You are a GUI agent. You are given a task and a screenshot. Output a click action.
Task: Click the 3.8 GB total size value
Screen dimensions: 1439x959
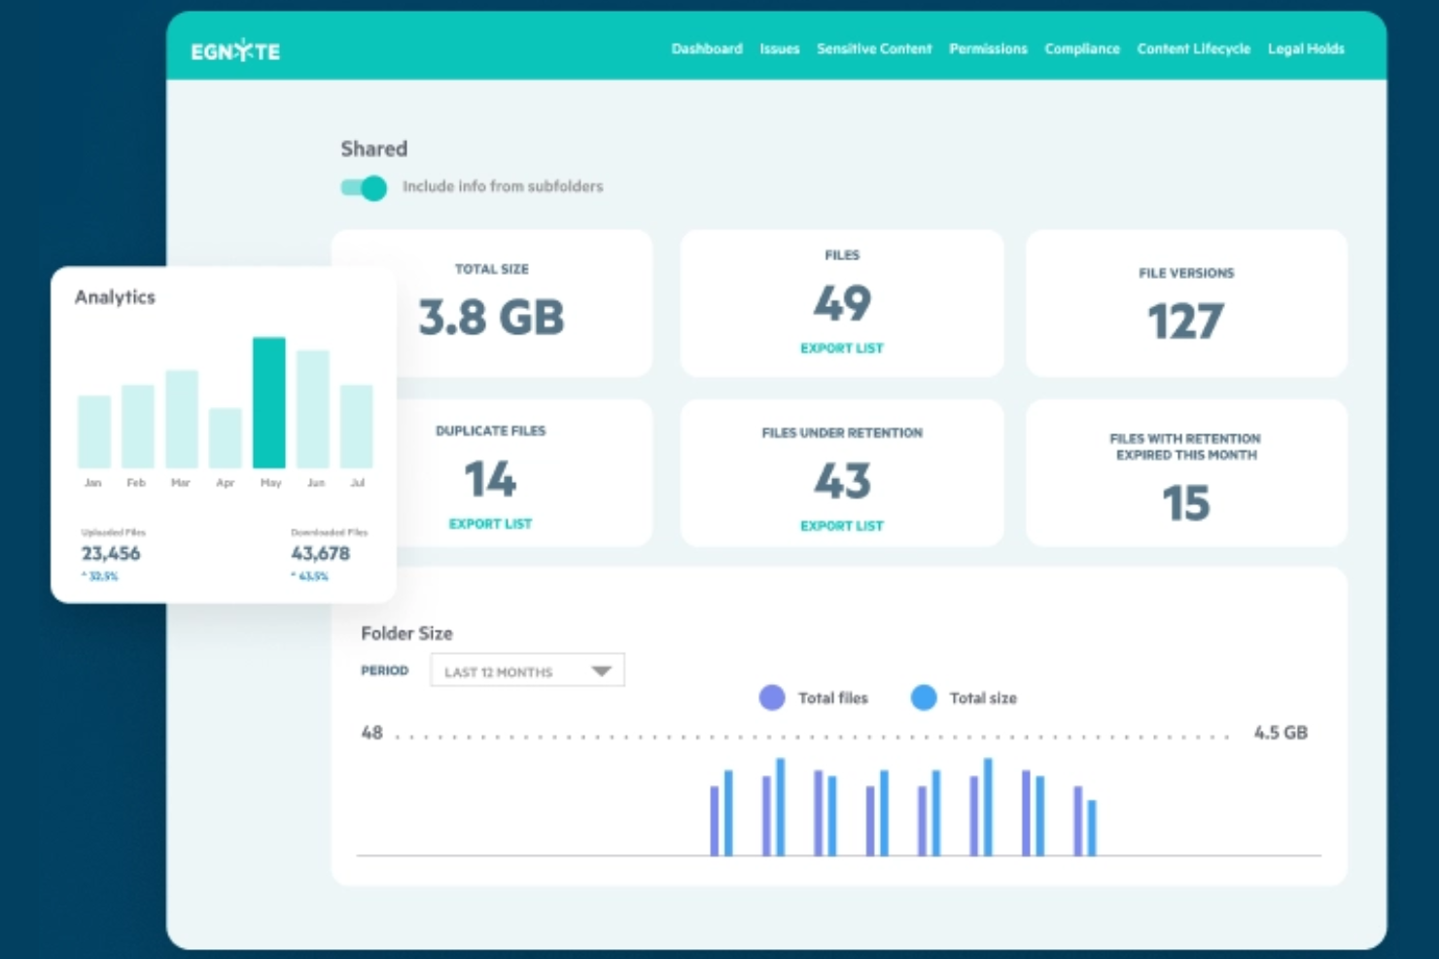(x=491, y=318)
